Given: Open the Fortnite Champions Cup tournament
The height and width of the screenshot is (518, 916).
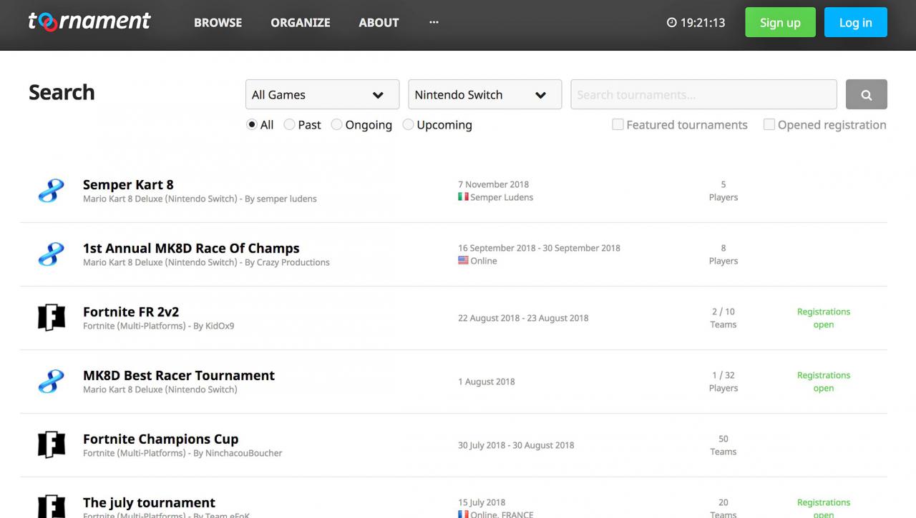Looking at the screenshot, I should (x=161, y=439).
